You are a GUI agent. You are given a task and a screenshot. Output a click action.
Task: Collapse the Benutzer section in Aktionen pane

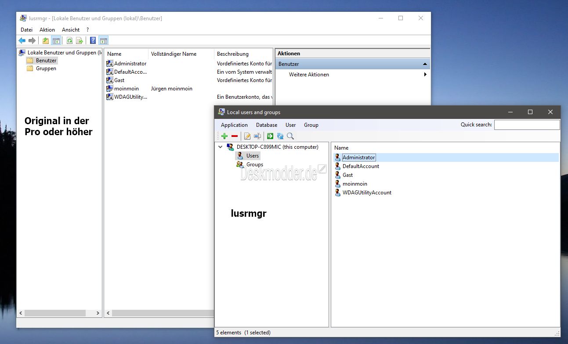(425, 64)
